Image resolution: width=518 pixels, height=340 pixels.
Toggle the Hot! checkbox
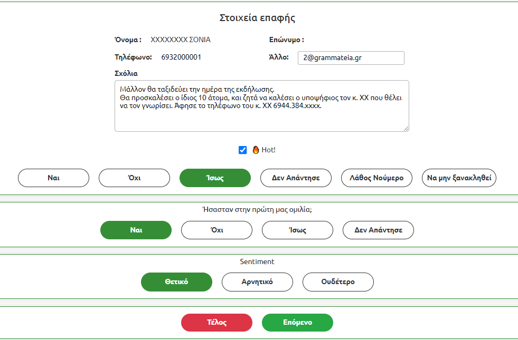tap(243, 150)
